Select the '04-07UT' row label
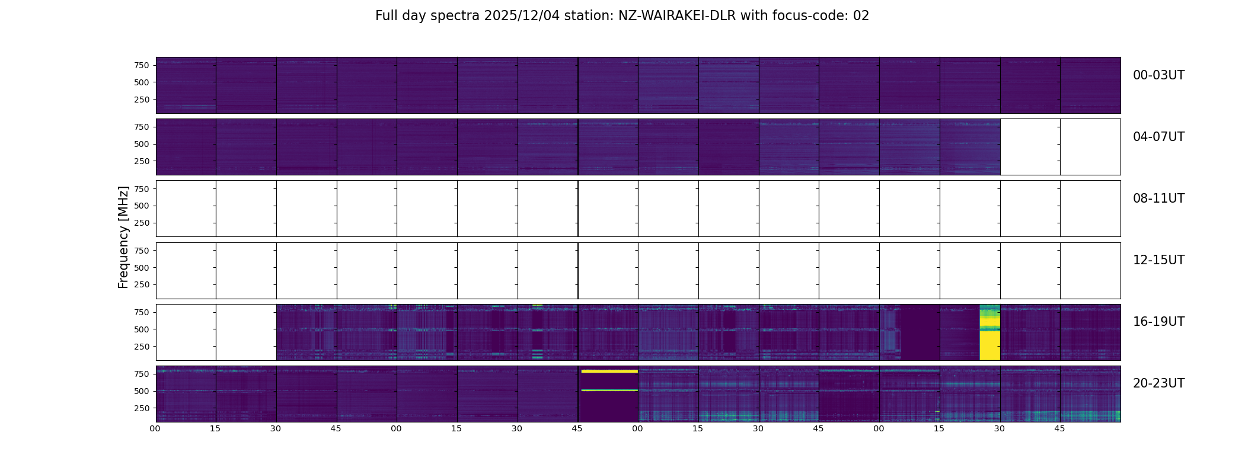1245x474 pixels. click(x=1158, y=137)
